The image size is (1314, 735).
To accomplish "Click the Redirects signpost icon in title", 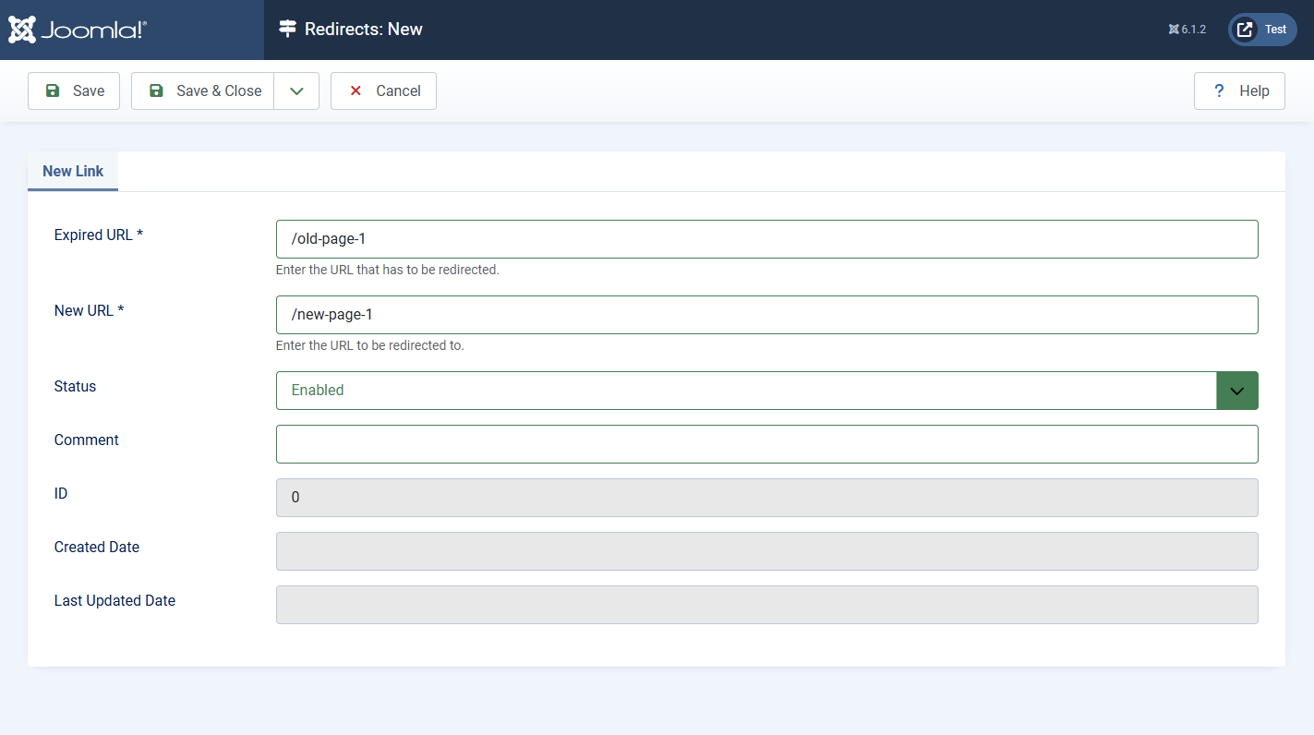I will [x=288, y=30].
